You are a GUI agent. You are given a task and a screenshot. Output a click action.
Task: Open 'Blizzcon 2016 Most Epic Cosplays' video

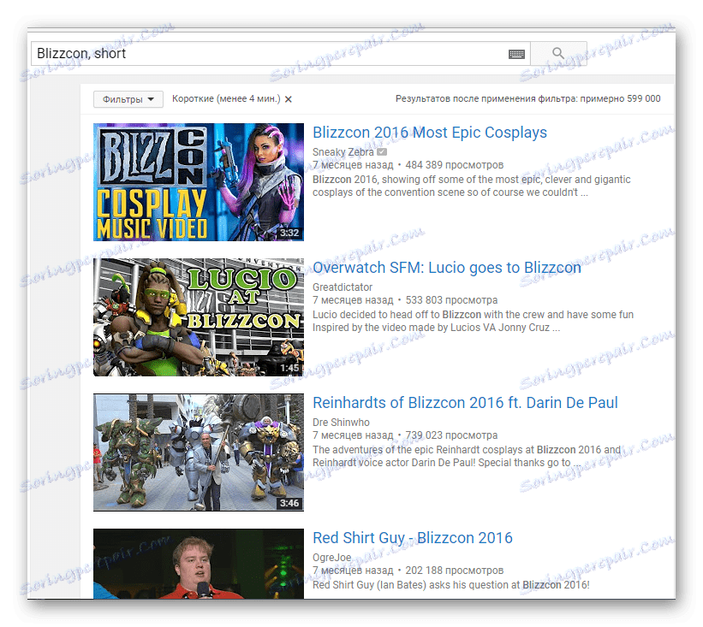coord(430,133)
